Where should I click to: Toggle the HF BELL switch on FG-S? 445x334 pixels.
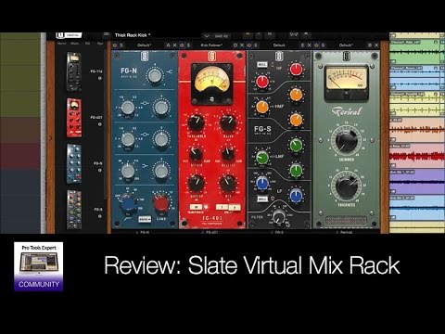coord(262,65)
